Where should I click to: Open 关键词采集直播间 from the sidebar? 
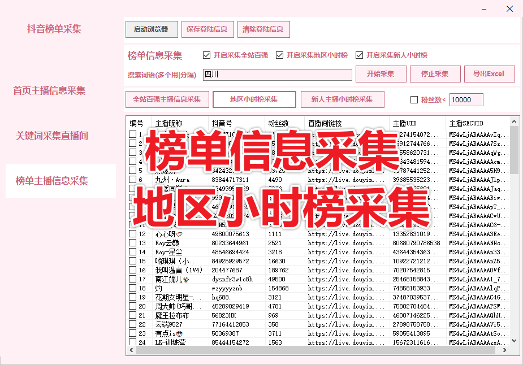(x=52, y=136)
